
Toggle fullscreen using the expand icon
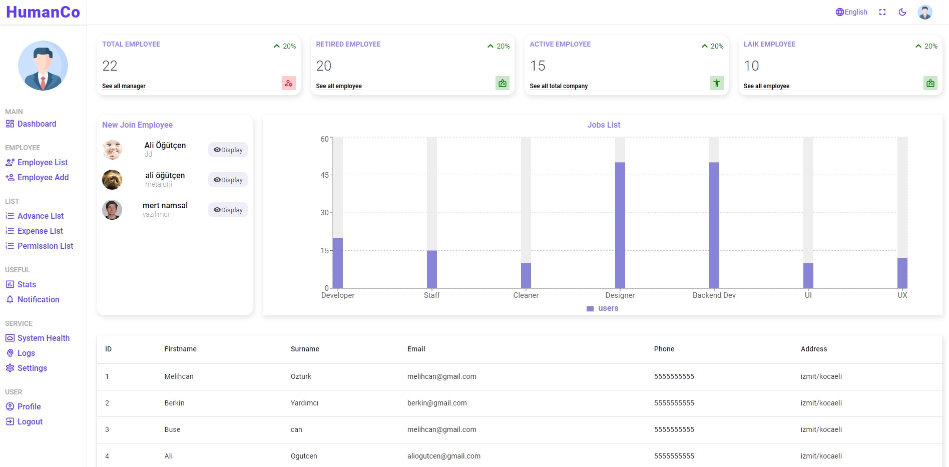point(882,12)
